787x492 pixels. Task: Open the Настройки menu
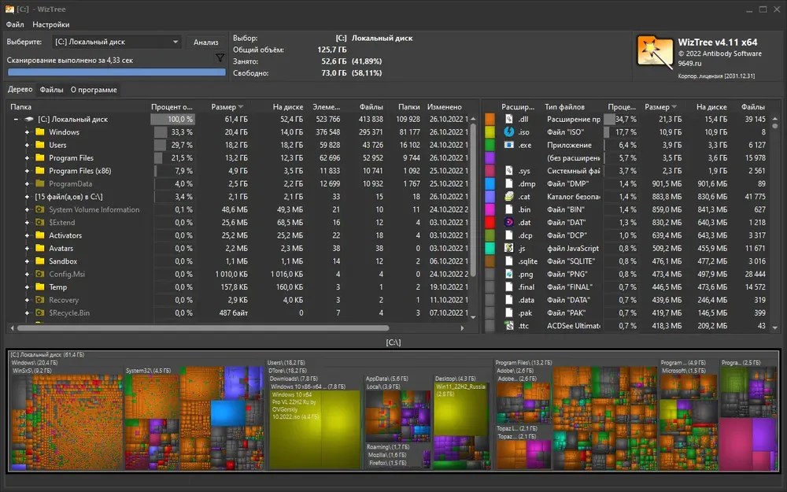(x=50, y=24)
